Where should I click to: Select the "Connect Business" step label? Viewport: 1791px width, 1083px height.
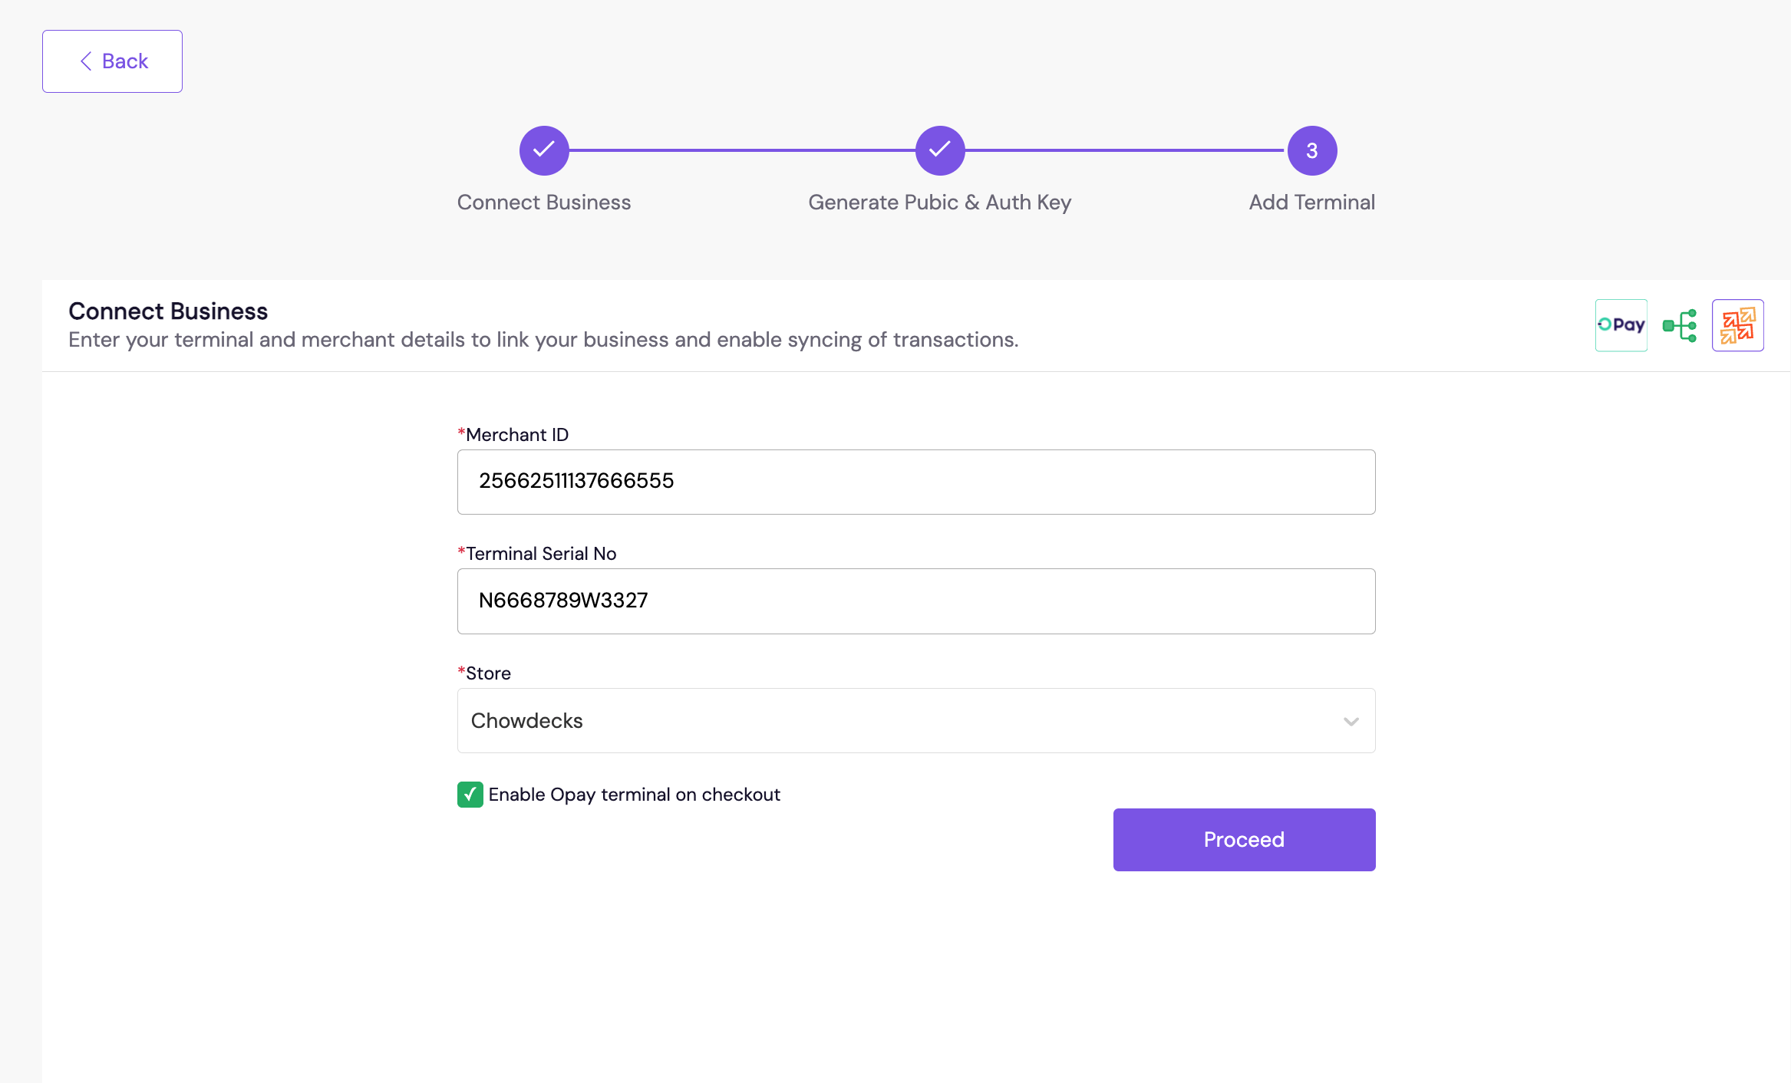coord(544,202)
